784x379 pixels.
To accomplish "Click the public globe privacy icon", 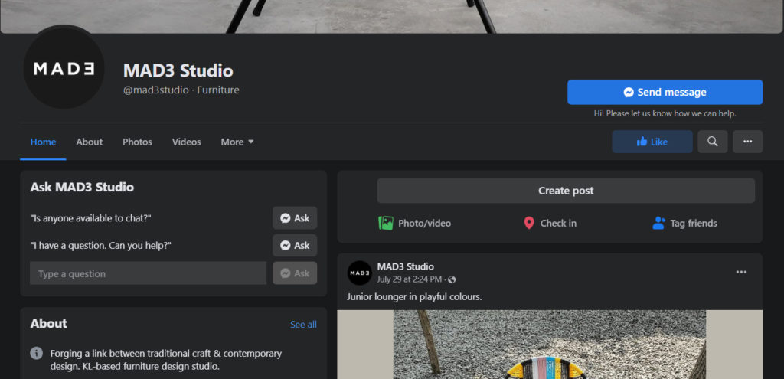I will pos(452,280).
